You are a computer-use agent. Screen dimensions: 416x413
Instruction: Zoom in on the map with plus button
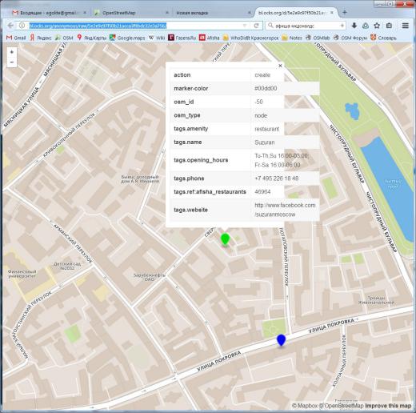pyautogui.click(x=11, y=52)
